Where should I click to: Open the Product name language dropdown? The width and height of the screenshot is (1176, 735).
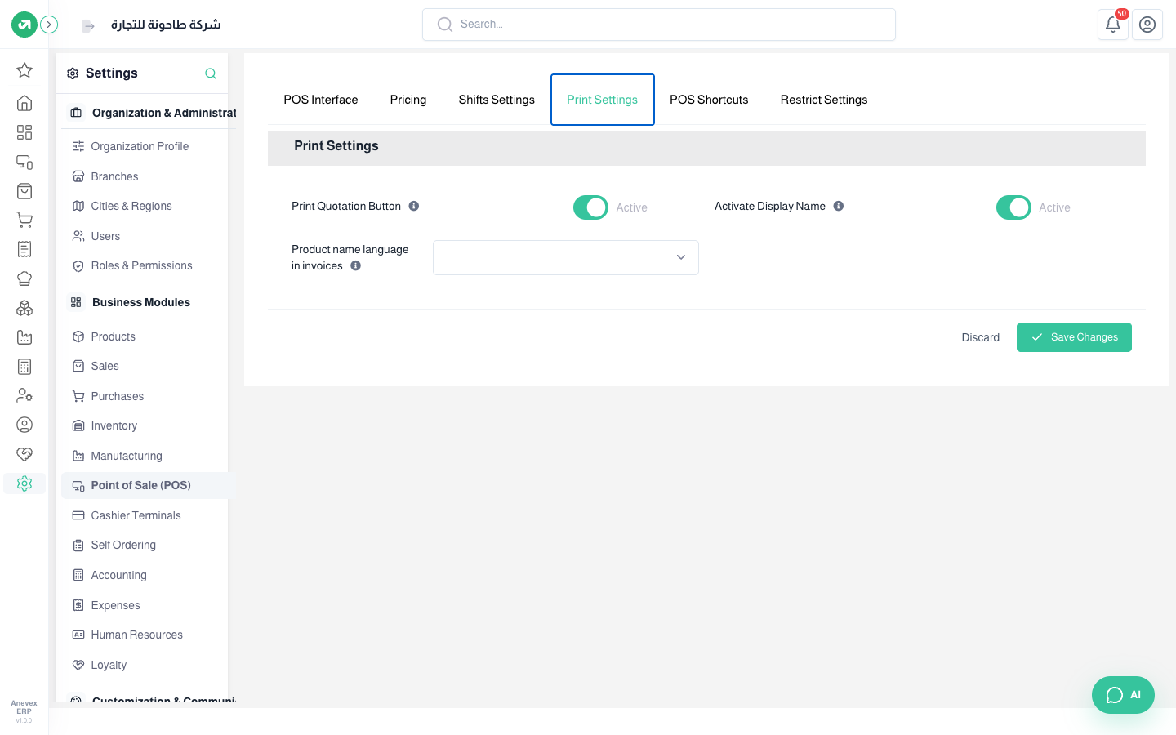(566, 257)
